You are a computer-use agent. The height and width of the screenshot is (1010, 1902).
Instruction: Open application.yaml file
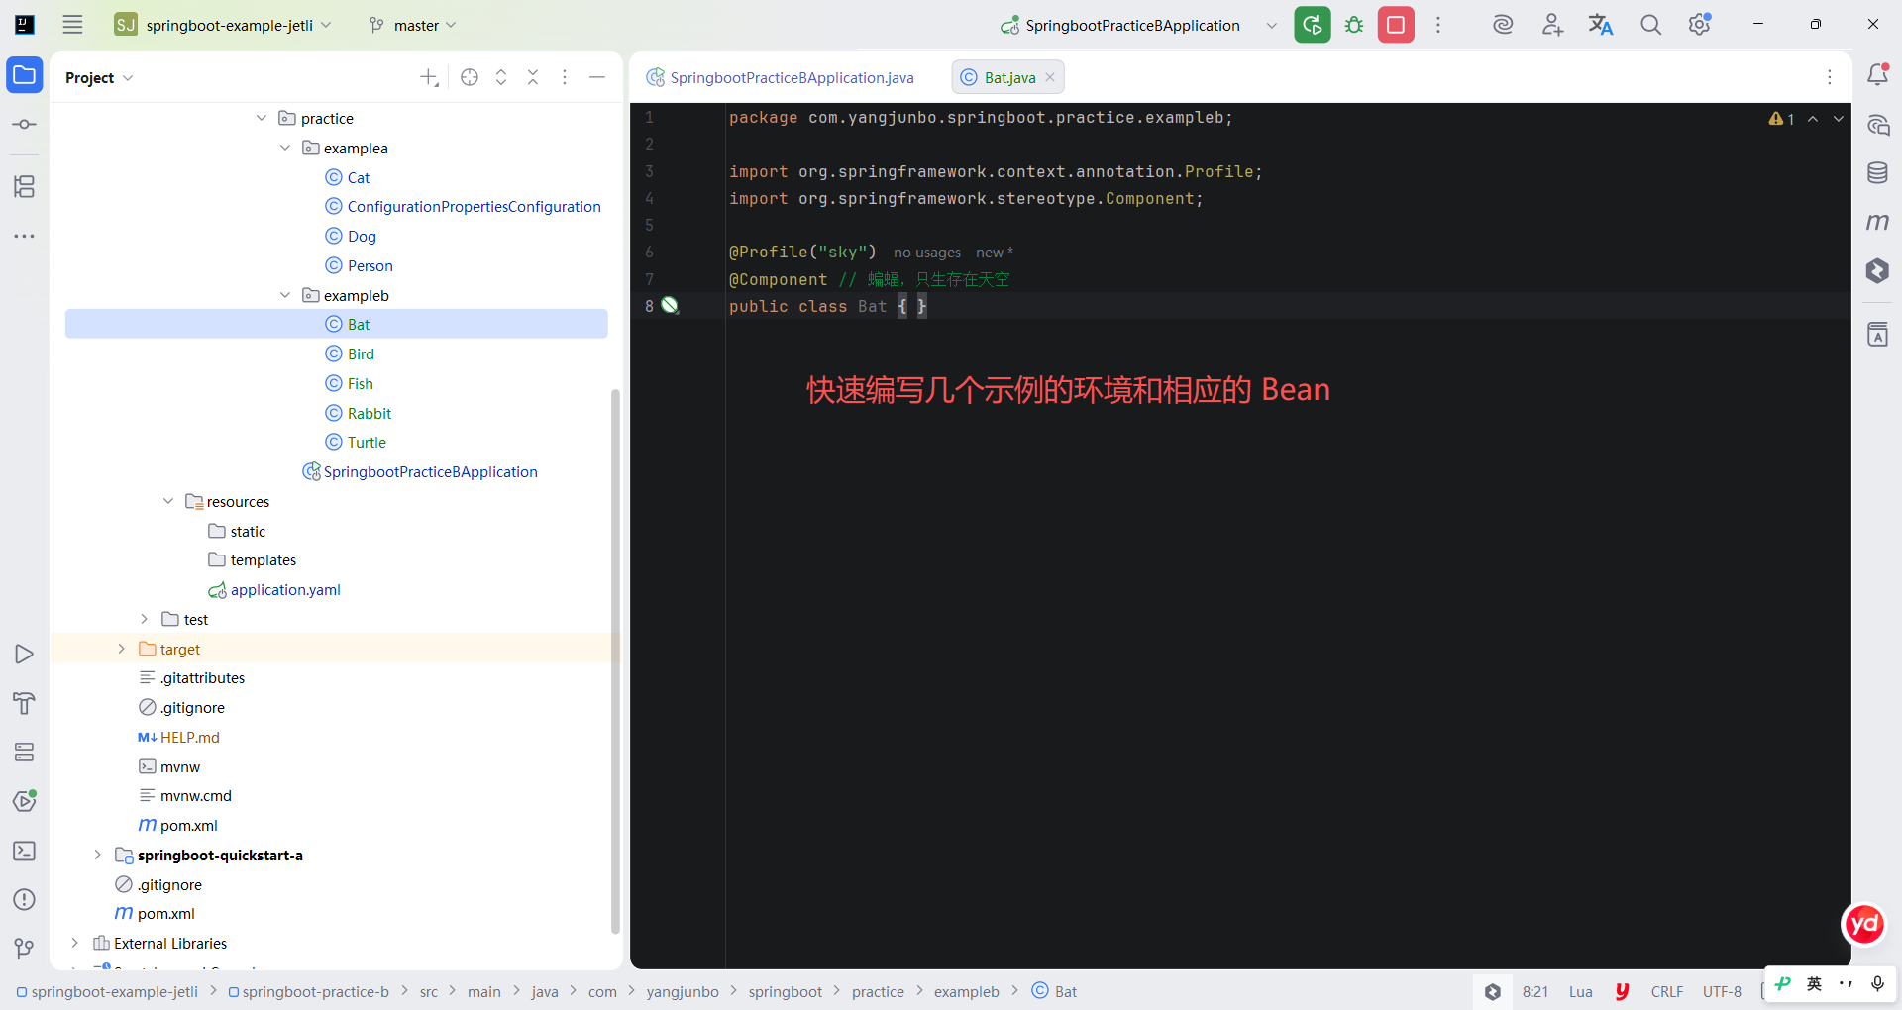(x=274, y=589)
